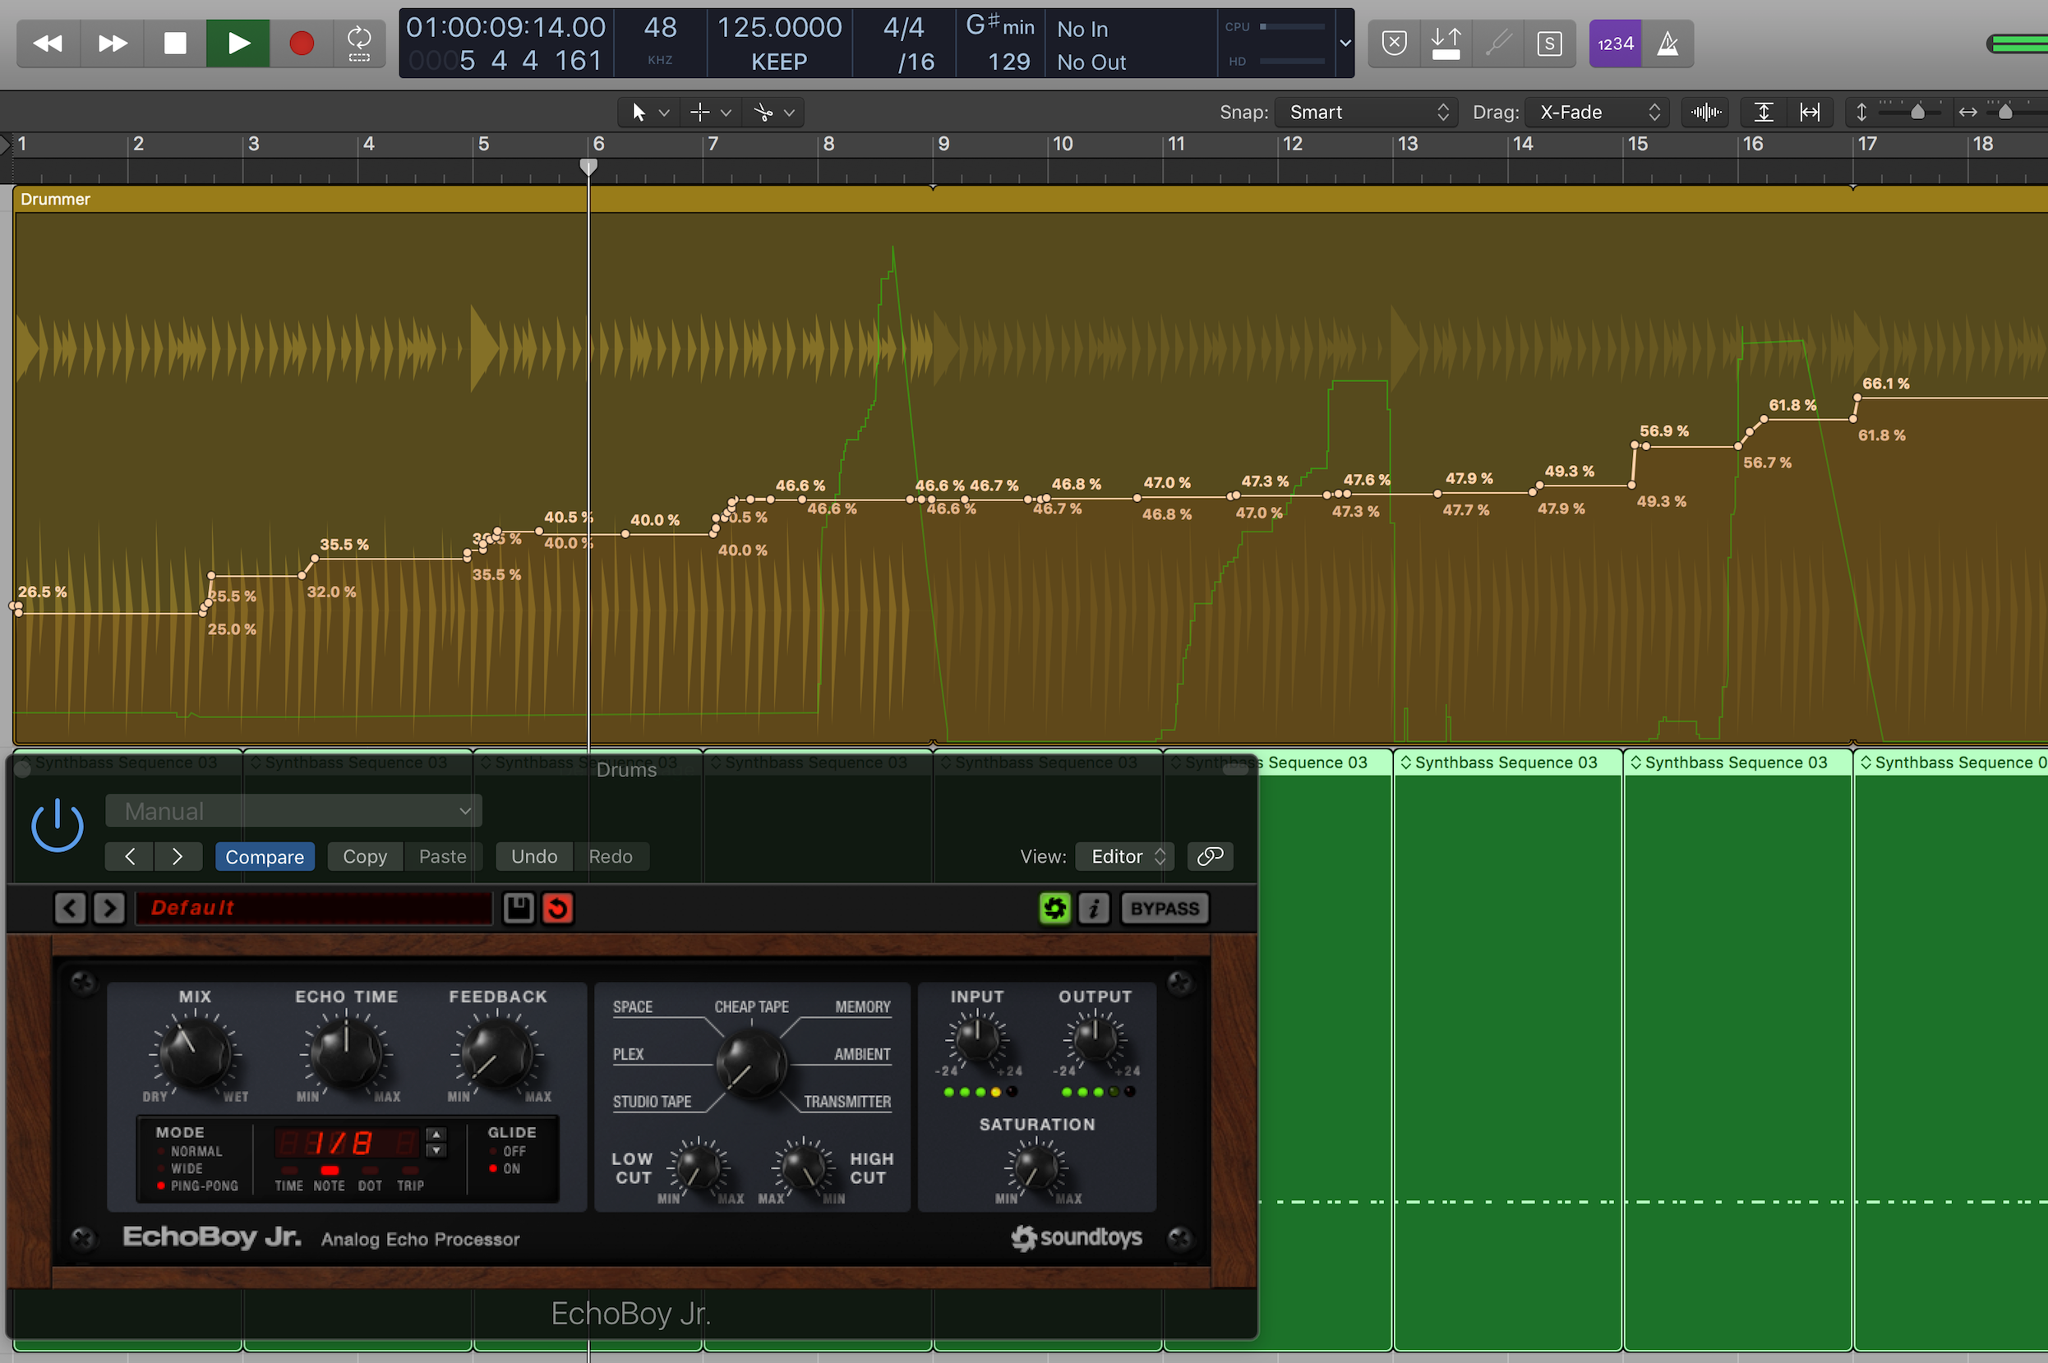Click the Copy button in plugin header
The height and width of the screenshot is (1363, 2048).
click(365, 856)
